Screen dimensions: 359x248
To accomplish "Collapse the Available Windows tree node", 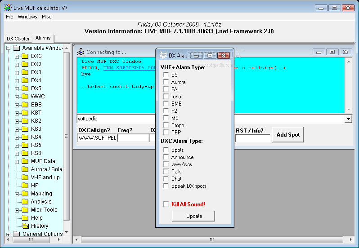I will pyautogui.click(x=9, y=48).
